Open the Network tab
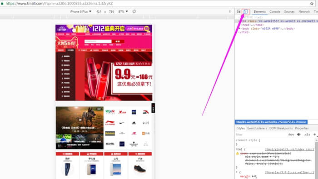This screenshot has width=318, height=179. pos(304,12)
